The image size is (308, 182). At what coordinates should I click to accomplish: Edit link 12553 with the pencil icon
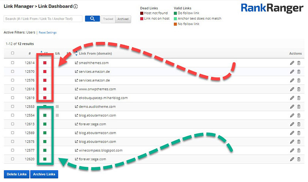click(292, 107)
